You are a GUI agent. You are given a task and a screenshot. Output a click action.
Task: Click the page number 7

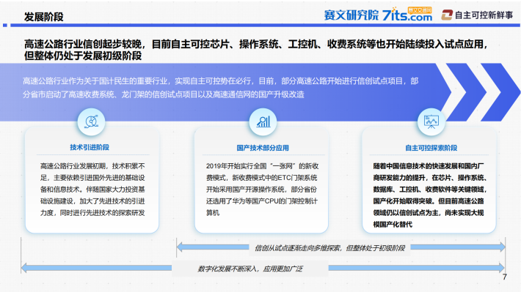[505, 277]
